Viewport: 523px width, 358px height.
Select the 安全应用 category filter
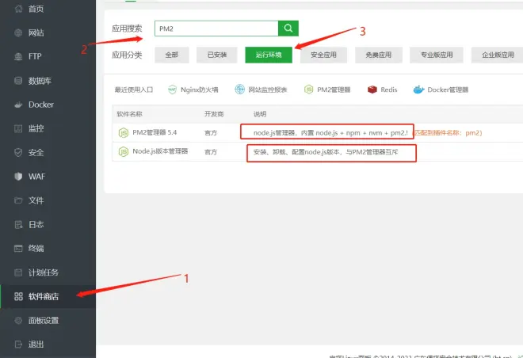pos(323,55)
